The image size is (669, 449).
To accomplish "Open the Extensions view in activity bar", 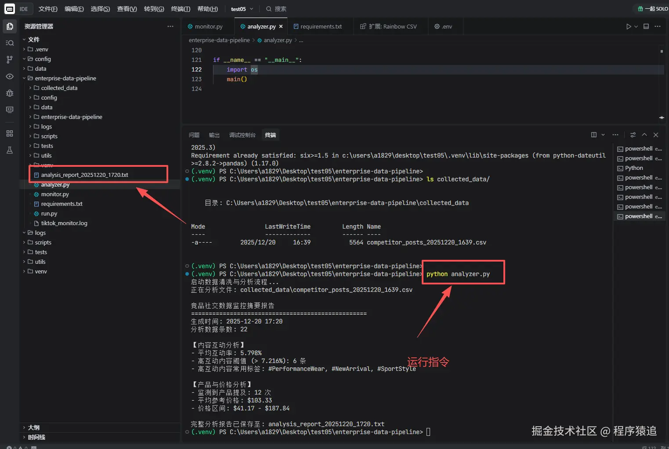I will [x=10, y=133].
